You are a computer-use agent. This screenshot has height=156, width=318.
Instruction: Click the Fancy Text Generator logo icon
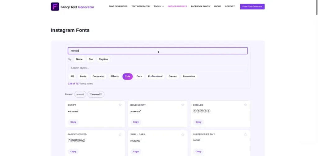point(55,7)
